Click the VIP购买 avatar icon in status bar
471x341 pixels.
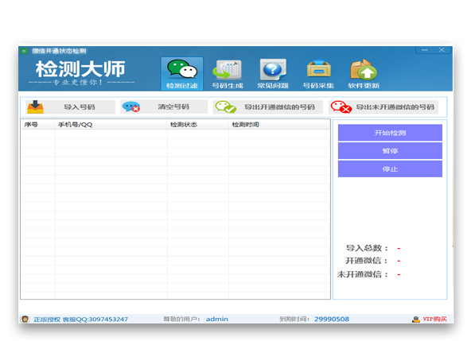[416, 320]
